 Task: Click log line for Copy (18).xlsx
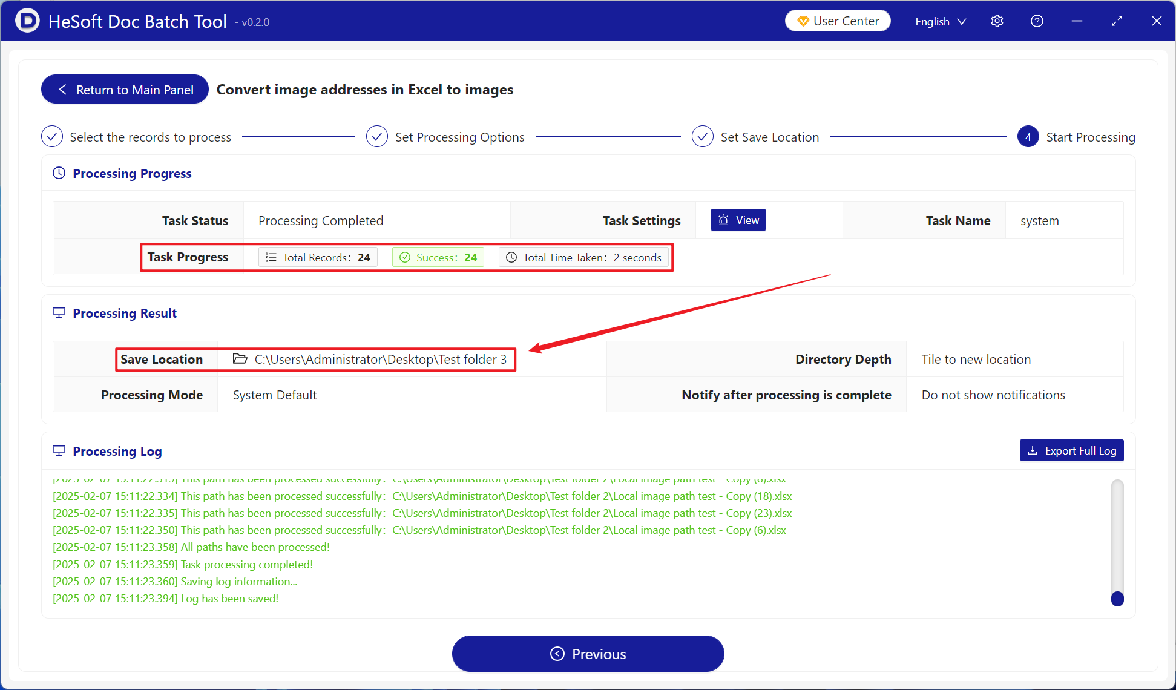(422, 496)
